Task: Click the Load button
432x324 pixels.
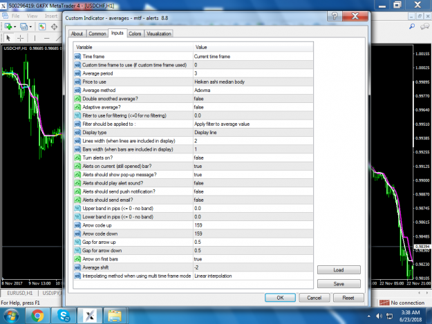Action: click(339, 270)
